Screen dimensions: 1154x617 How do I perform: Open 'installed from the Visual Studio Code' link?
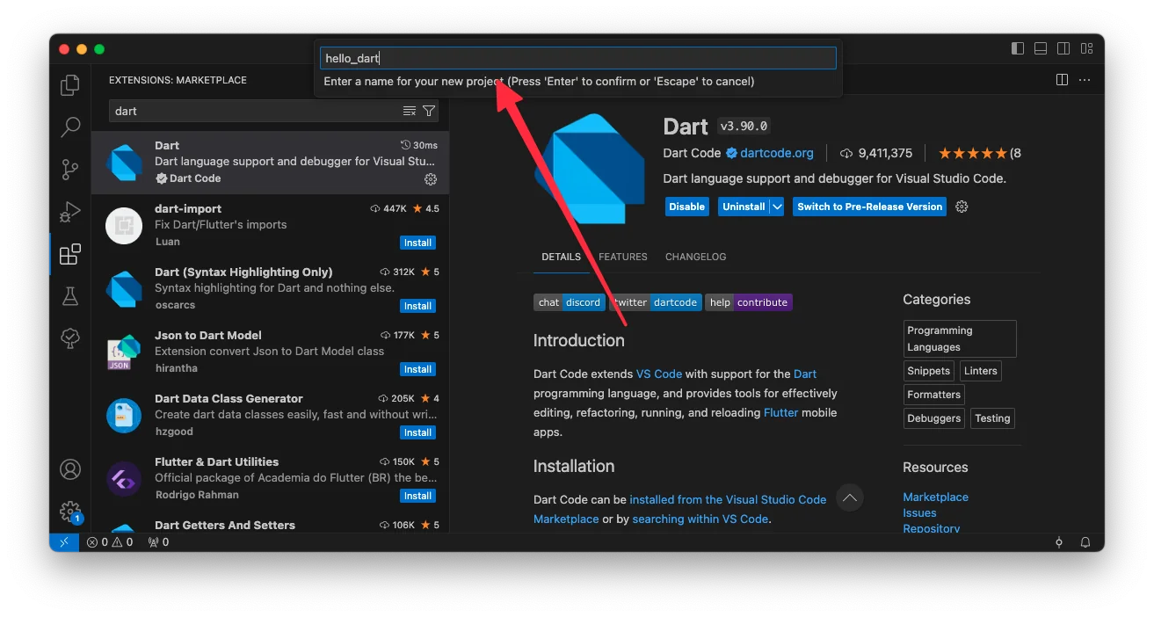(x=728, y=499)
